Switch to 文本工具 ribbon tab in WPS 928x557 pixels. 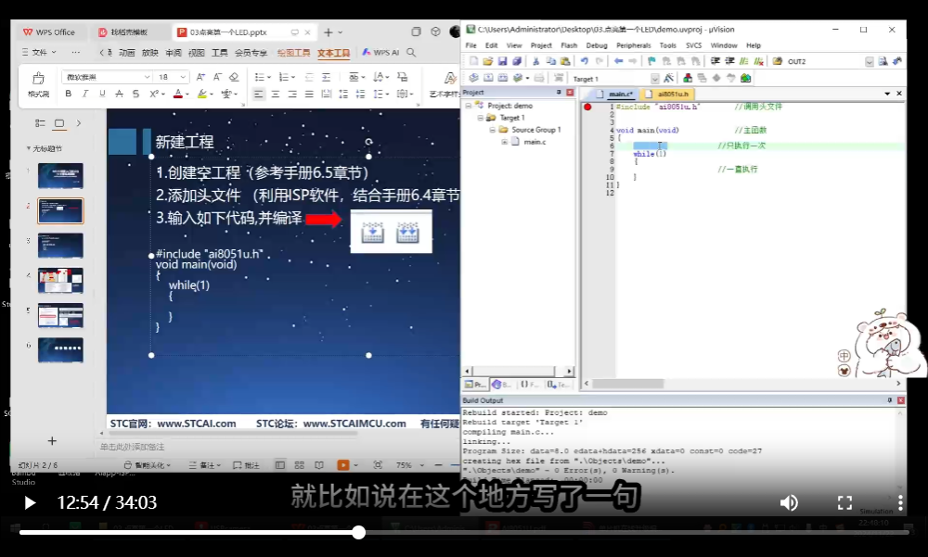tap(333, 53)
